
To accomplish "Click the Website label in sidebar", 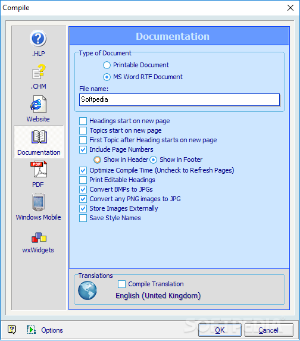I will click(x=38, y=119).
